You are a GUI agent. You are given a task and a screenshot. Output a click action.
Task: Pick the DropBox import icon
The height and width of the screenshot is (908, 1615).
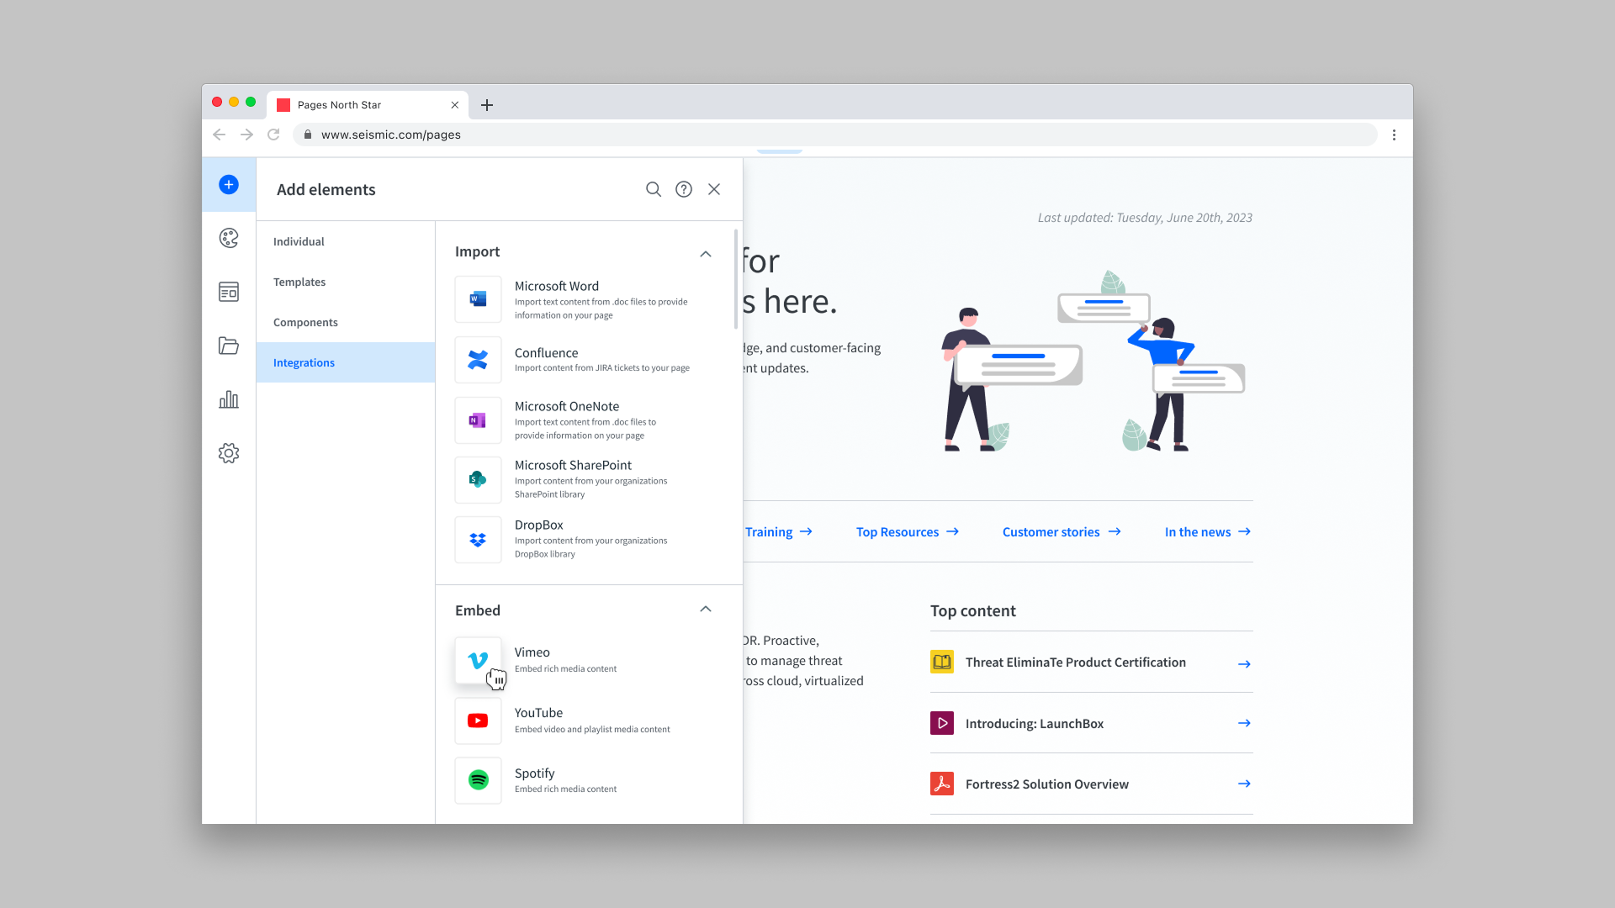[x=478, y=540]
